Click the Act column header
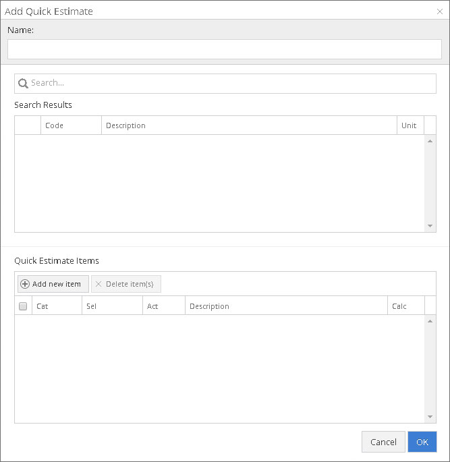 tap(163, 306)
